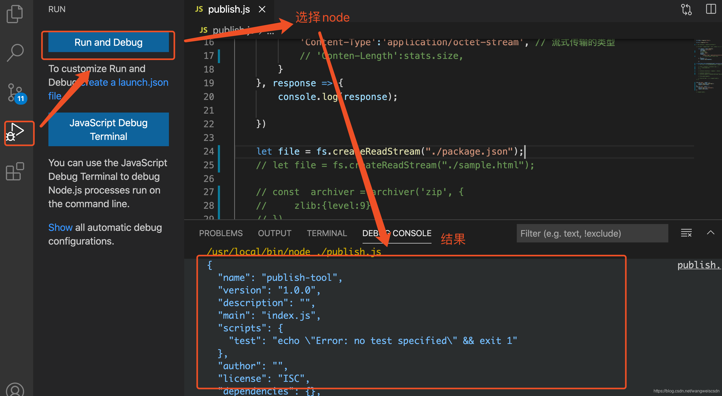This screenshot has height=396, width=722.
Task: Maximize panel with the chevron up
Action: [x=710, y=232]
